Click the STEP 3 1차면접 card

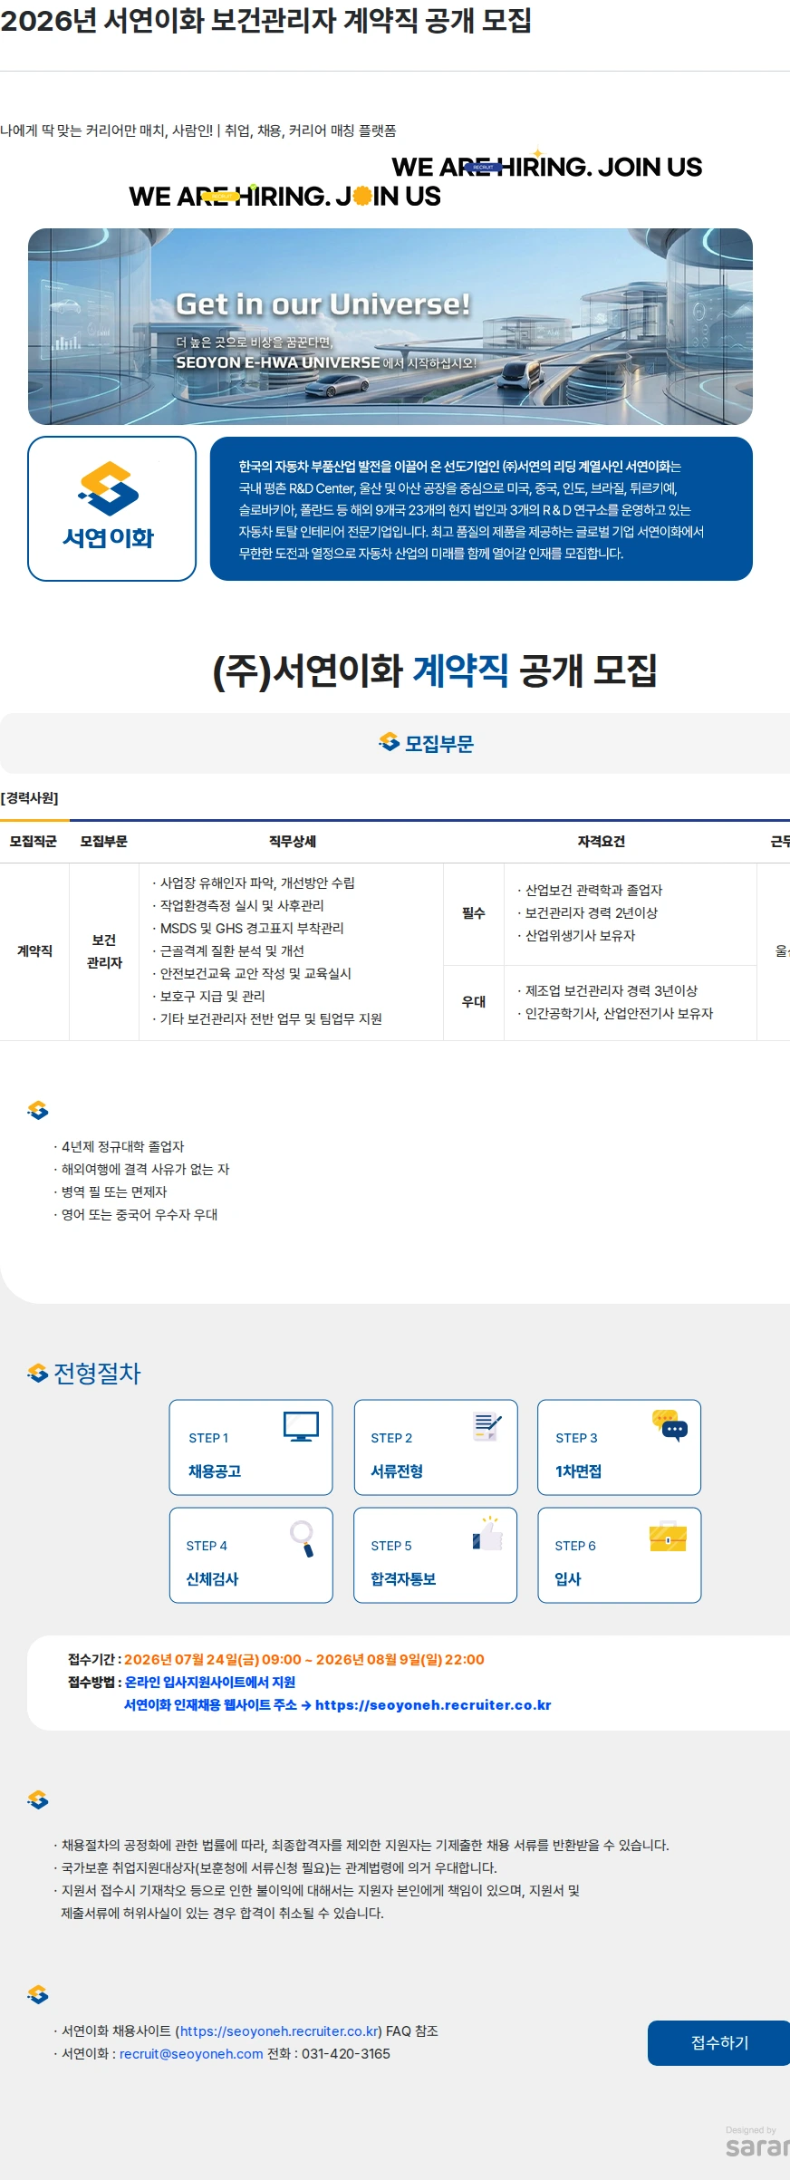click(x=620, y=1447)
